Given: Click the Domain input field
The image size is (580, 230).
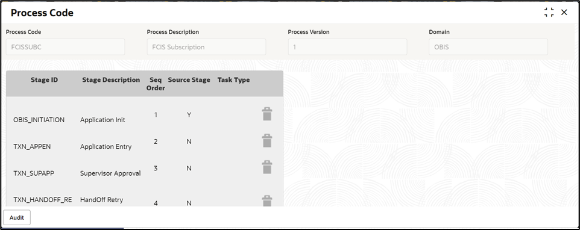Looking at the screenshot, I should pos(488,47).
